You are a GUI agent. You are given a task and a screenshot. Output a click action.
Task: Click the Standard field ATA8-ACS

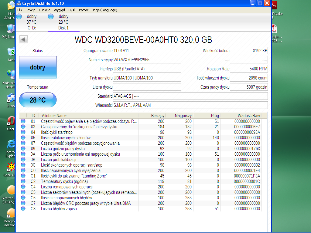190,96
